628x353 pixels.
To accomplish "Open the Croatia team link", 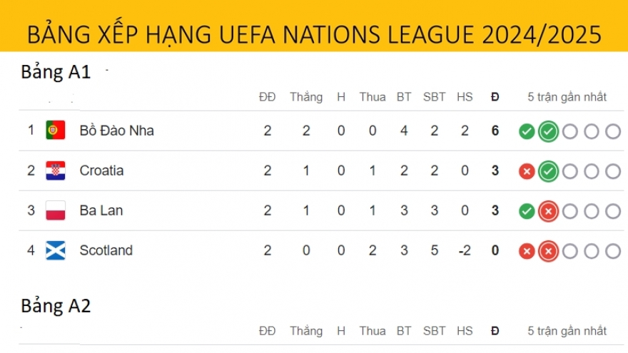I will click(x=101, y=170).
